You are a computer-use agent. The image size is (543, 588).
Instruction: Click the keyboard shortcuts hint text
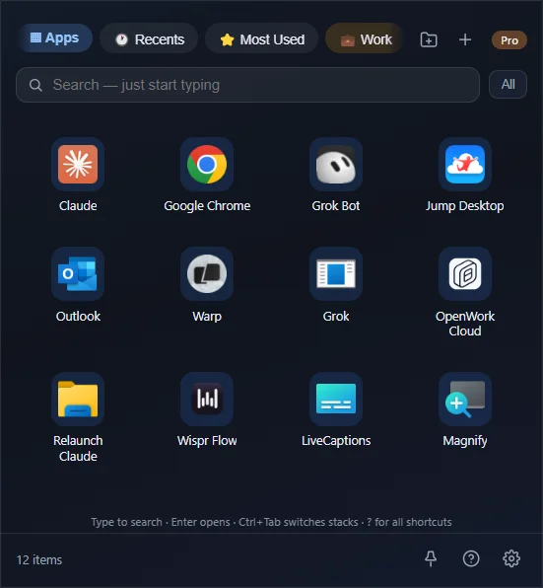click(272, 522)
